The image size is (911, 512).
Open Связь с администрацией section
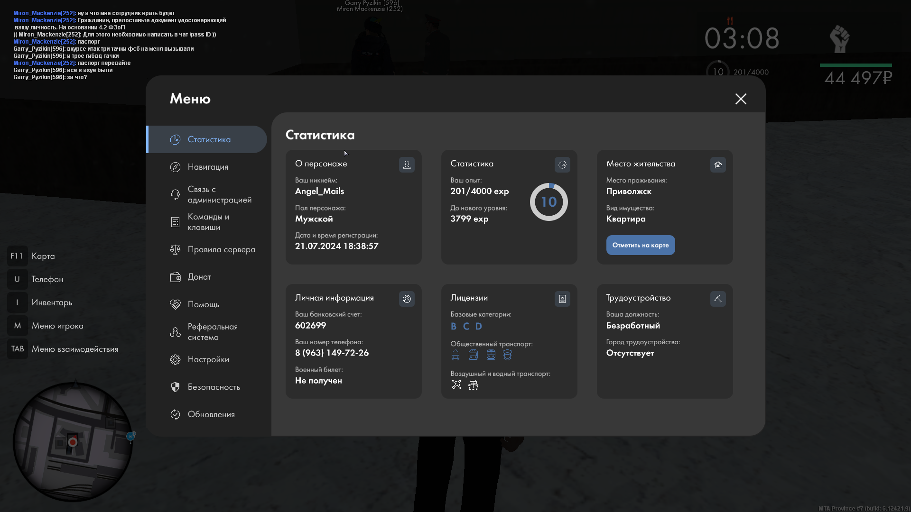(x=219, y=194)
